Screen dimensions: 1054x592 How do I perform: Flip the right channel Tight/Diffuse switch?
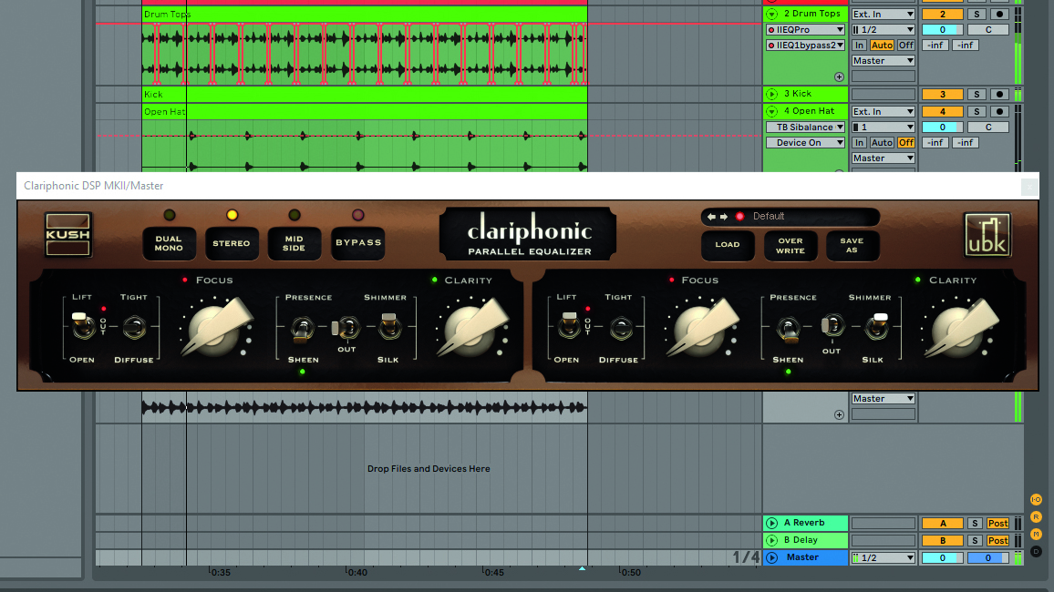620,328
